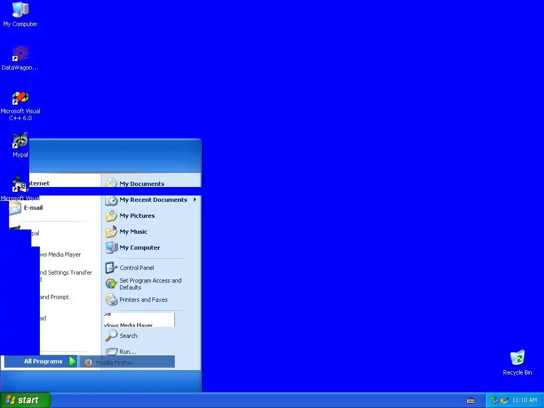The height and width of the screenshot is (408, 544).
Task: Select the pinned Internet entry
Action: tap(39, 183)
